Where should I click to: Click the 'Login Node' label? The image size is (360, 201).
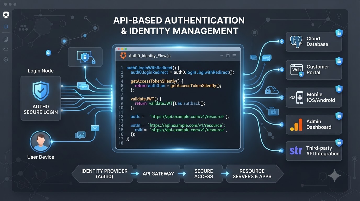[41, 71]
